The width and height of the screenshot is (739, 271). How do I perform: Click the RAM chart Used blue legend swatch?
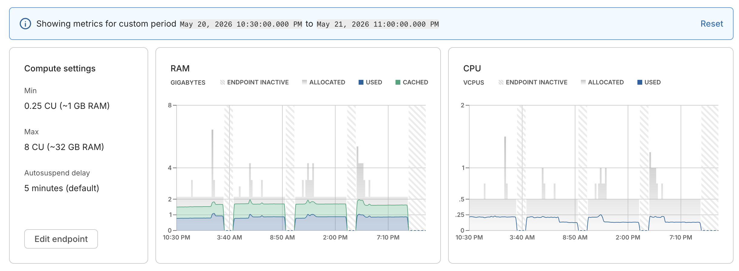pyautogui.click(x=361, y=82)
